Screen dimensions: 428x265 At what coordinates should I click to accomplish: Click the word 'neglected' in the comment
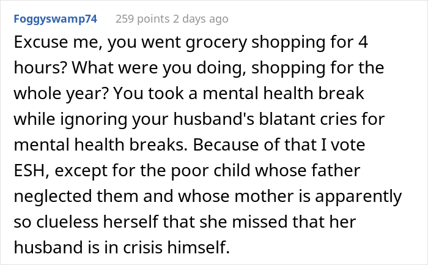(x=53, y=196)
